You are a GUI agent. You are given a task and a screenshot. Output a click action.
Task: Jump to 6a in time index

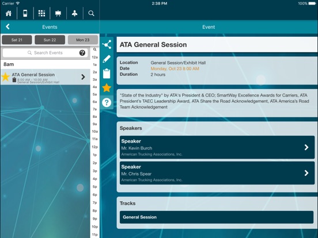coord(94,102)
